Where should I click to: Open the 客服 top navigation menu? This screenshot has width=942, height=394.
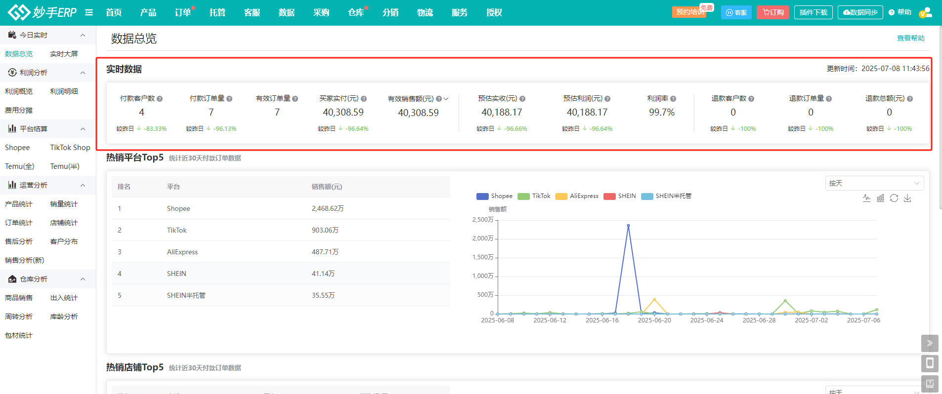click(x=252, y=12)
